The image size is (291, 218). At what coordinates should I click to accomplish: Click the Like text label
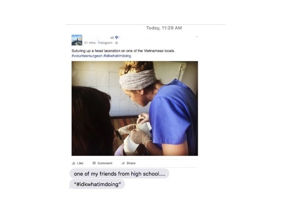80,163
